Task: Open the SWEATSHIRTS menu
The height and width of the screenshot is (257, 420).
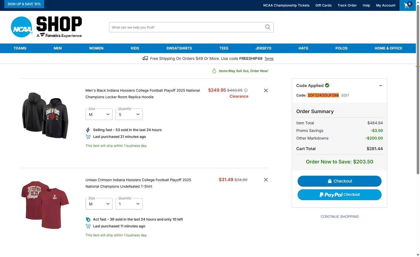Action: 179,48
